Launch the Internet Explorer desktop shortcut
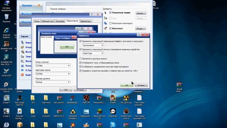This screenshot has height=128, width=227. coord(6,33)
